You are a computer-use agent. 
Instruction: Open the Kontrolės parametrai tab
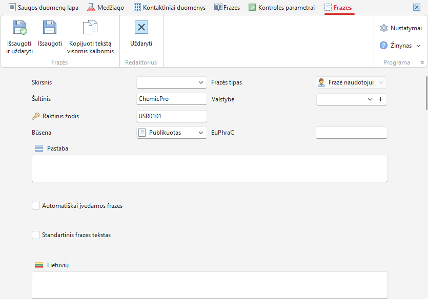click(281, 7)
